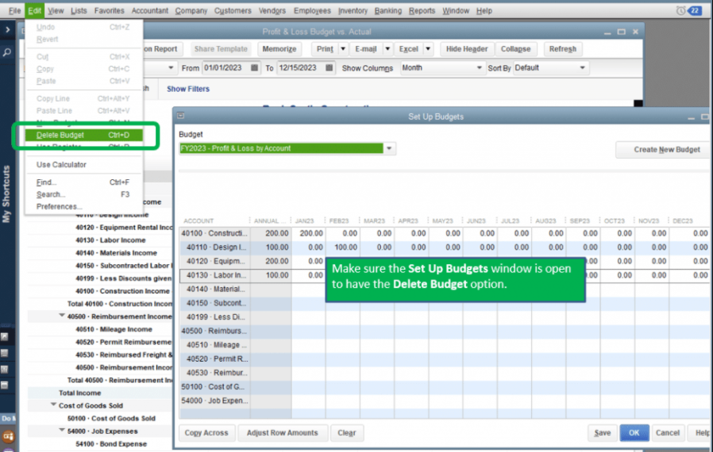Click the report's Collapse button

pyautogui.click(x=515, y=49)
